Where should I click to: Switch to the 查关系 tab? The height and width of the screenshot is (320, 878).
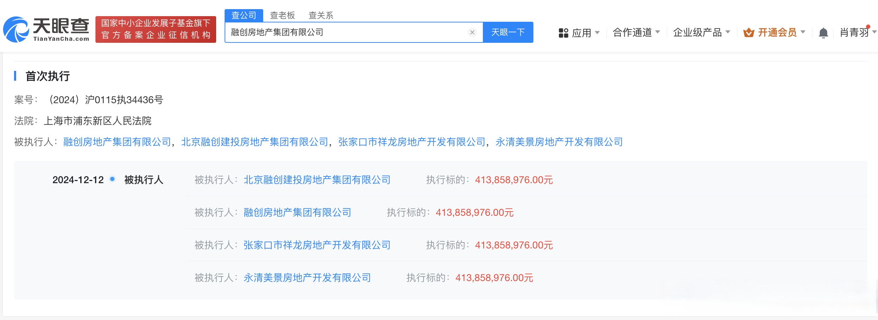321,15
